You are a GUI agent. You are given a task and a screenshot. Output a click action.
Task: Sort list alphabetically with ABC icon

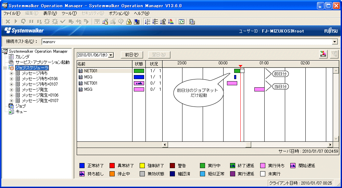pyautogui.click(x=155, y=22)
